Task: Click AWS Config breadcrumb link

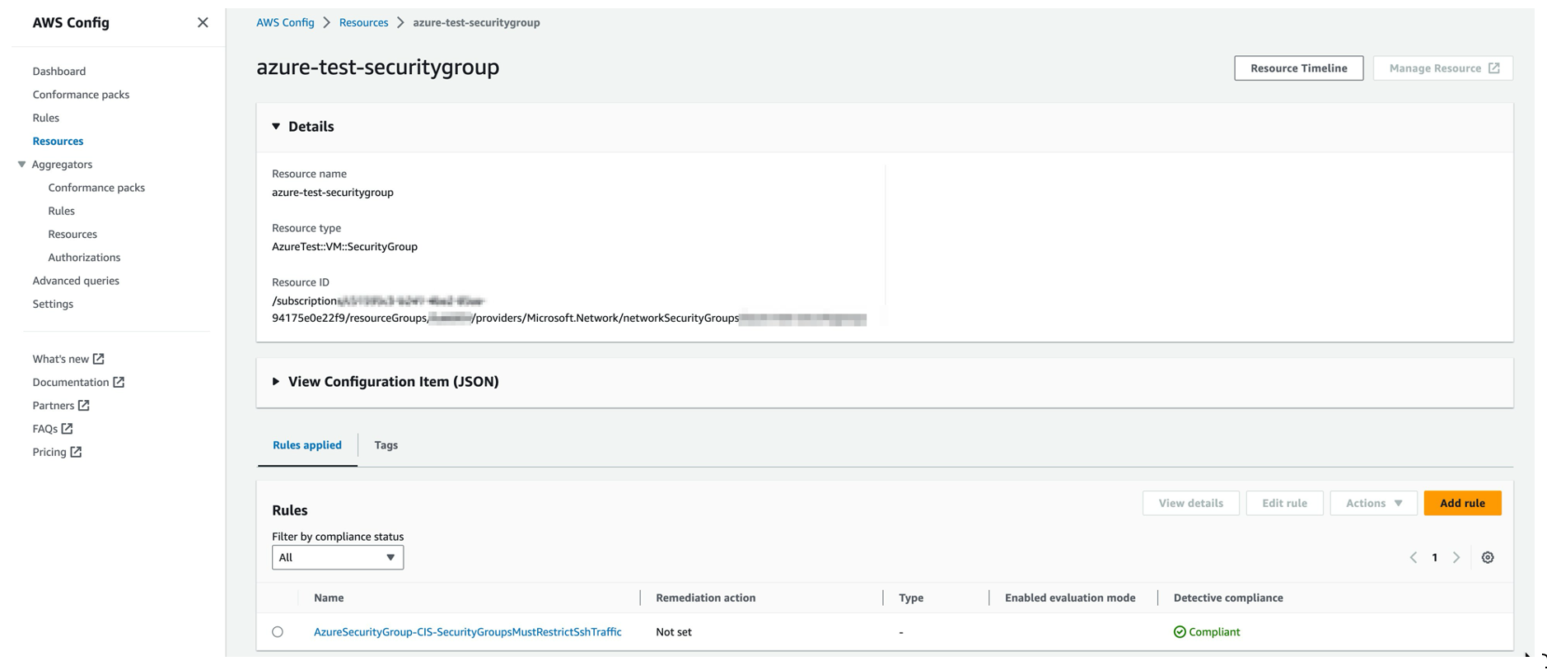Action: (x=285, y=22)
